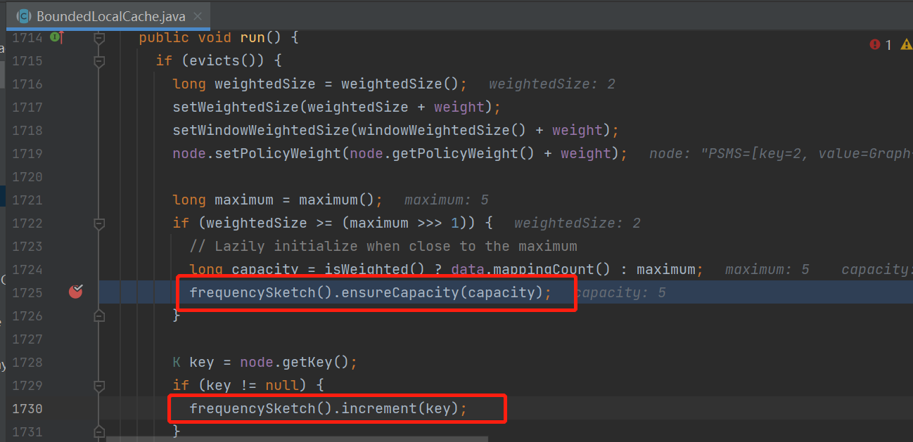Collapse the lazily-initialize if block at line 1722
The width and height of the screenshot is (913, 442).
98,223
